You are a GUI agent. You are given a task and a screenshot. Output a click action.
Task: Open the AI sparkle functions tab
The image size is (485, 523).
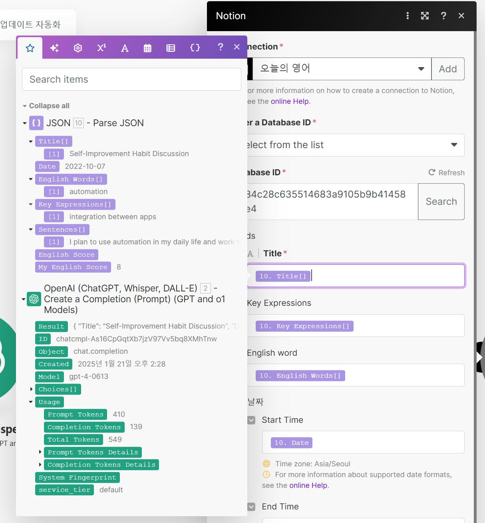pos(54,48)
